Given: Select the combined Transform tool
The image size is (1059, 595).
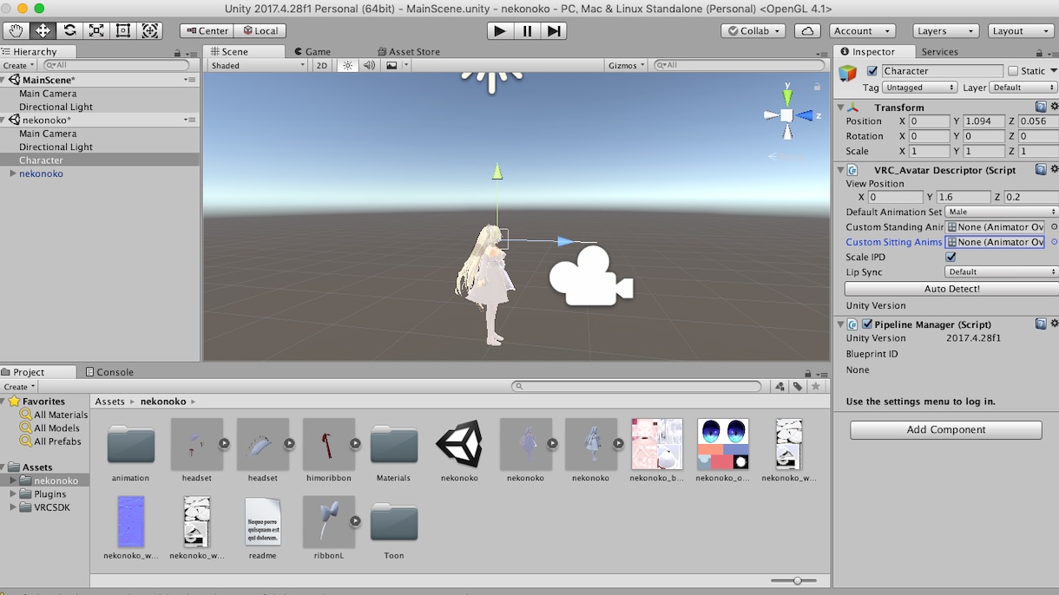Looking at the screenshot, I should pos(150,30).
